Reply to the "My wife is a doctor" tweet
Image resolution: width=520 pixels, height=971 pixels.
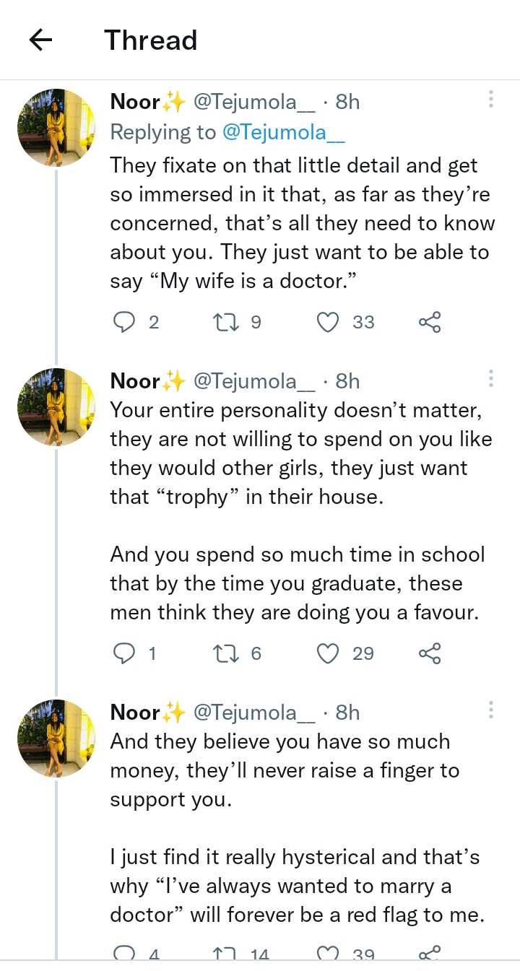(x=125, y=322)
